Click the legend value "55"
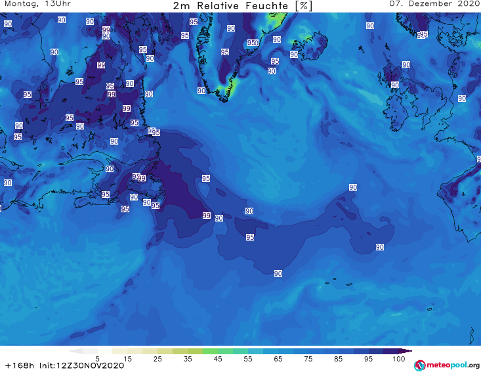 [248, 359]
